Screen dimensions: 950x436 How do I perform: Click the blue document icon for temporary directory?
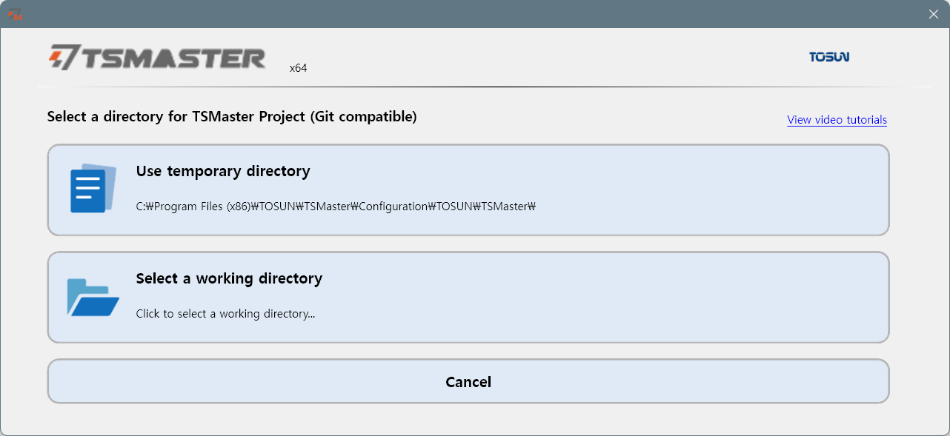click(x=93, y=189)
